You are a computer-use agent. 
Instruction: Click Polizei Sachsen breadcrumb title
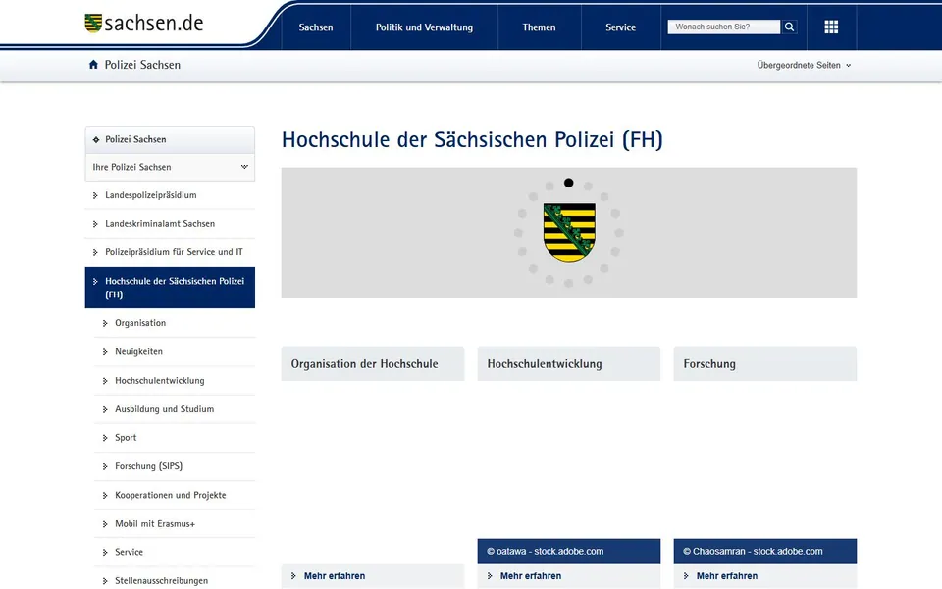[142, 65]
